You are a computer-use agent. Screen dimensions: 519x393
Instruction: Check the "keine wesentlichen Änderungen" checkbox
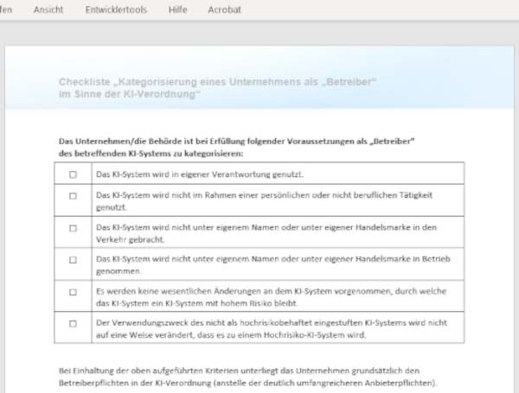pos(73,292)
